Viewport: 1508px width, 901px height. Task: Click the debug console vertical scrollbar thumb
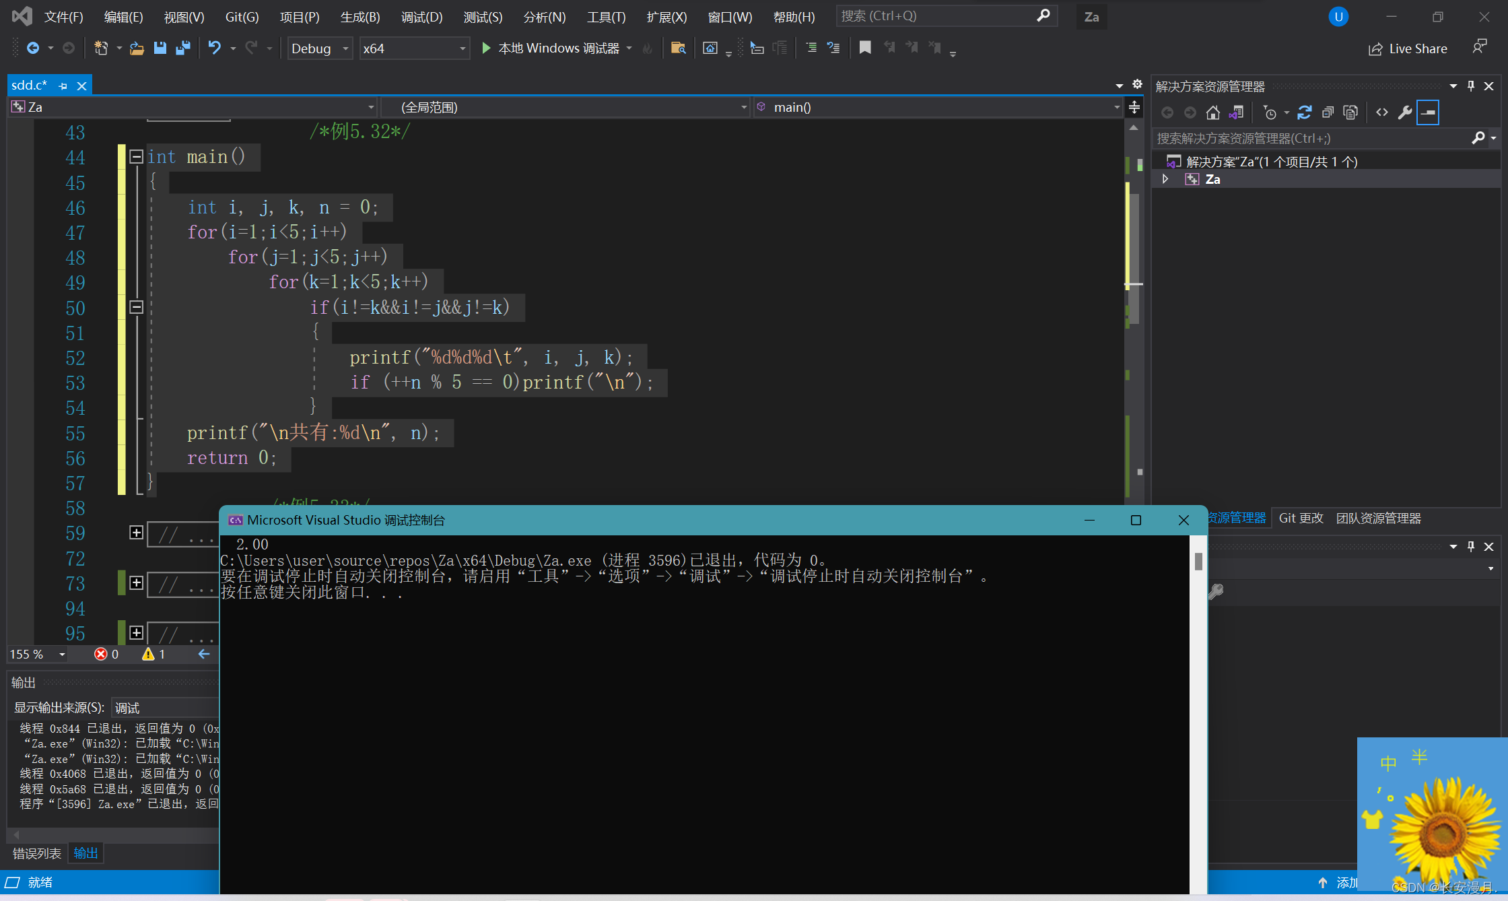coord(1198,561)
